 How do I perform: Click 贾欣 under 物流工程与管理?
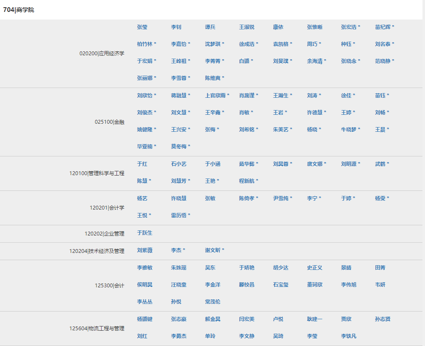tap(346, 319)
